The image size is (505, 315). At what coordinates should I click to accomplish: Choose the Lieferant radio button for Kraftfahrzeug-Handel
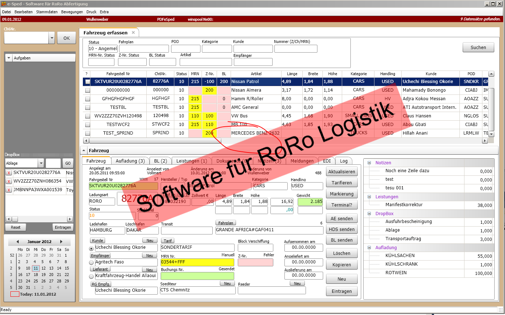(x=91, y=276)
